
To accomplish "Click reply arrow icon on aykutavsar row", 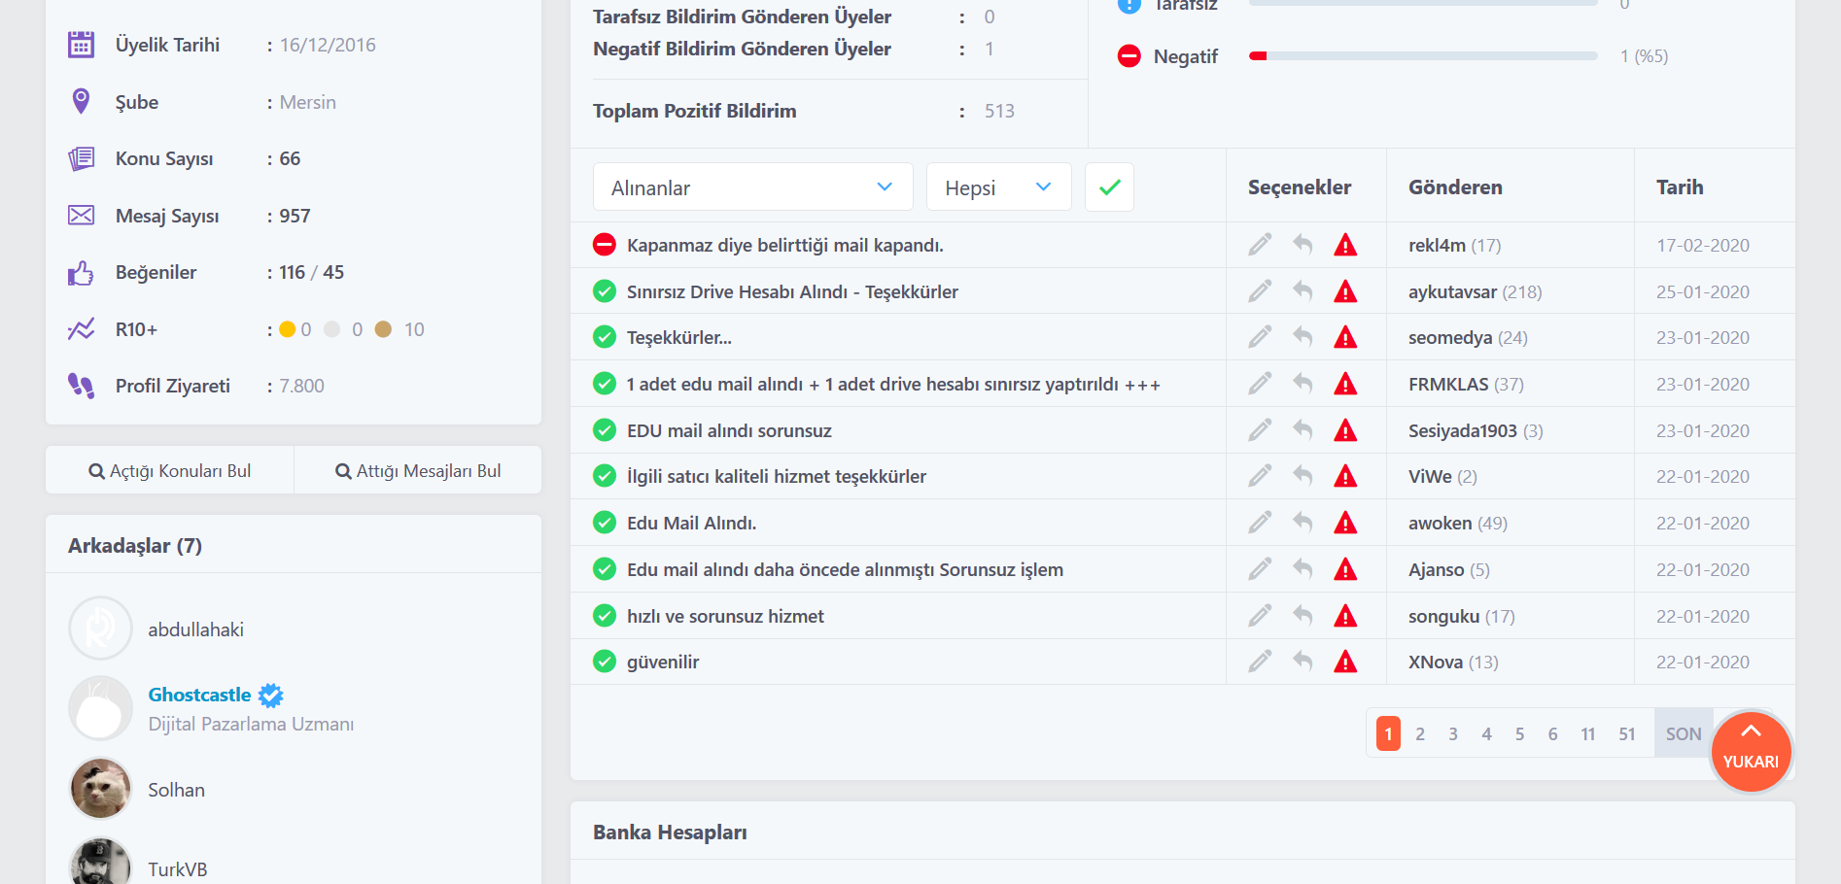I will point(1303,291).
